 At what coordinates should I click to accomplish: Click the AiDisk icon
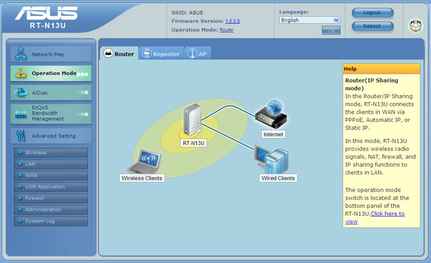pyautogui.click(x=21, y=92)
